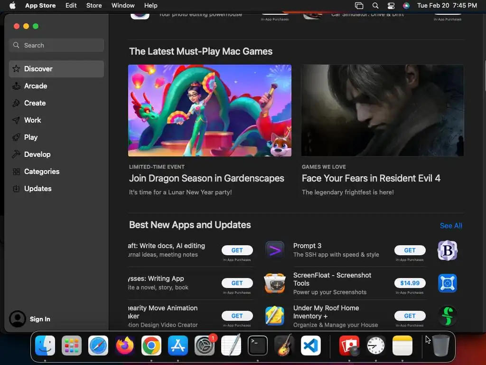Go to the Work section
Screen dimensions: 486x365
(56, 120)
